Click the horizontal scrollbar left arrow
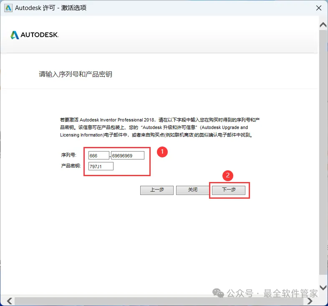The height and width of the screenshot is (306, 328). click(10, 301)
